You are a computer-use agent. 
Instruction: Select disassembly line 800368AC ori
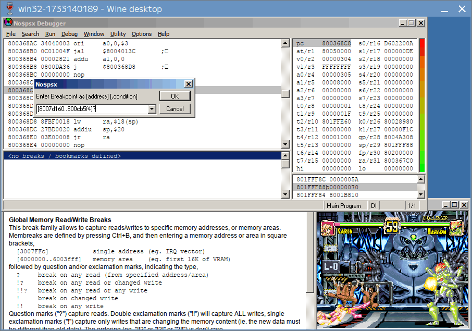143,43
